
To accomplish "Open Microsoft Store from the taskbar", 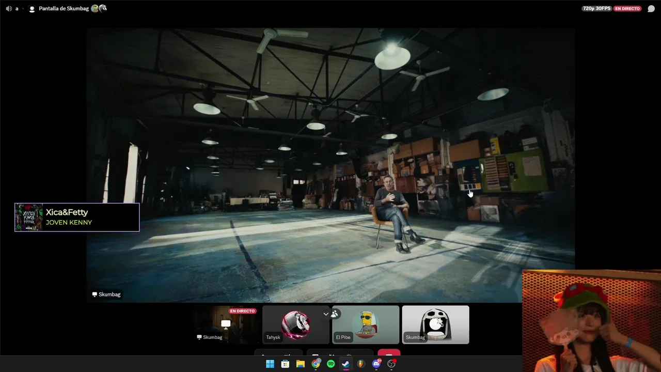I will [x=285, y=364].
